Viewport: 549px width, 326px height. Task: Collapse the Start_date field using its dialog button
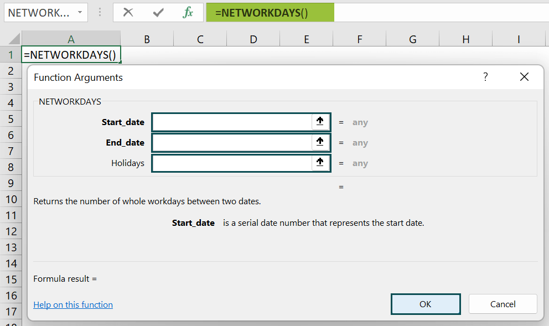click(320, 121)
